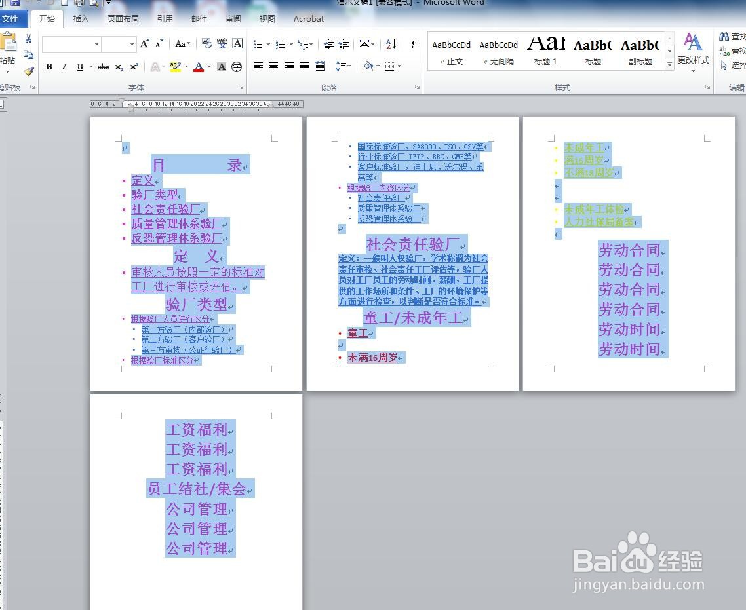Select the Format Painter brush

tap(29, 71)
